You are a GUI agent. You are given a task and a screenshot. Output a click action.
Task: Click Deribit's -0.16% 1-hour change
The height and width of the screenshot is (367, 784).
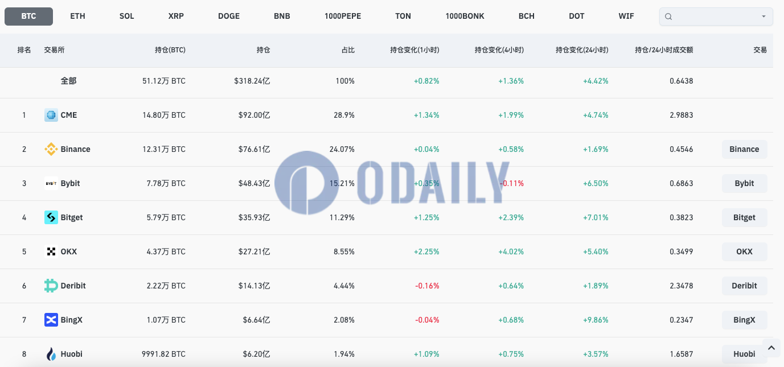pyautogui.click(x=428, y=286)
